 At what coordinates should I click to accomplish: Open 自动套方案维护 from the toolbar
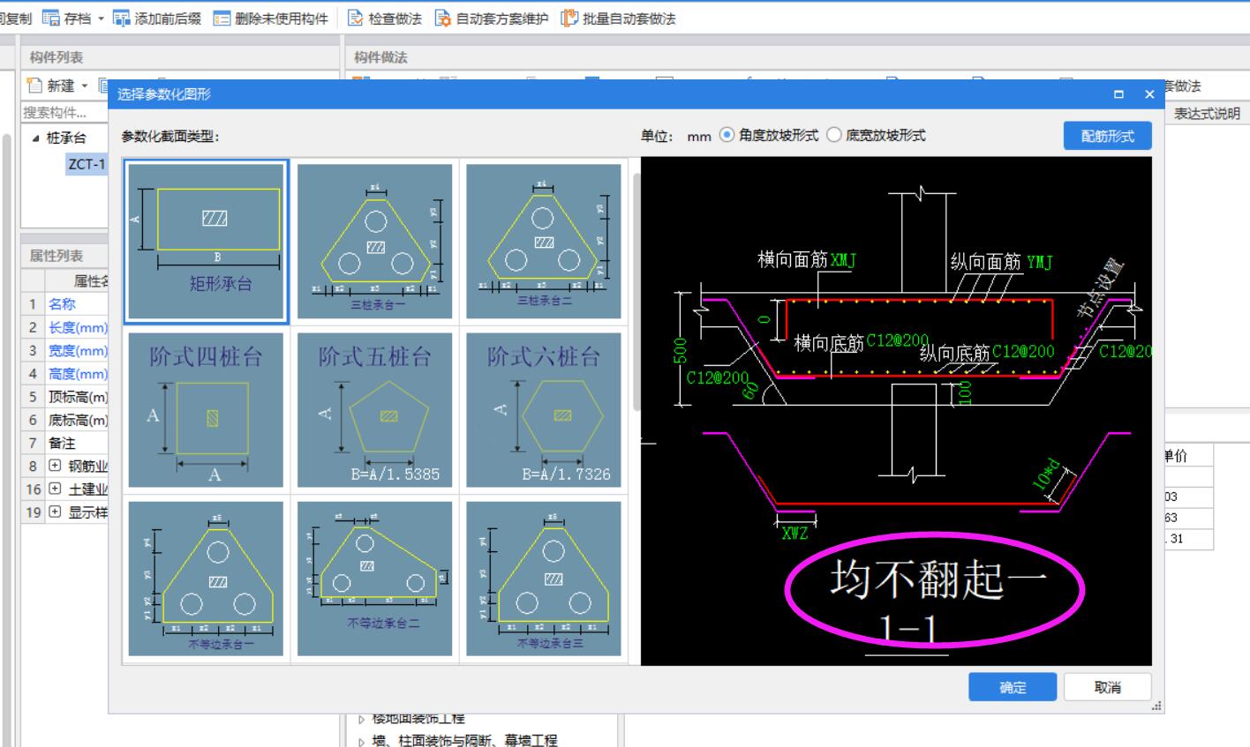[492, 18]
